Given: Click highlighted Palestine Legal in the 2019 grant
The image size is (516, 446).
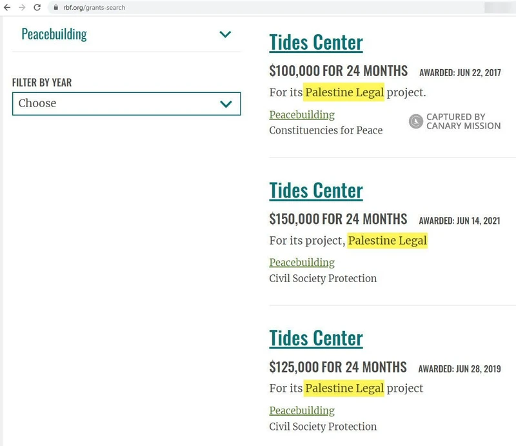Looking at the screenshot, I should [x=344, y=389].
